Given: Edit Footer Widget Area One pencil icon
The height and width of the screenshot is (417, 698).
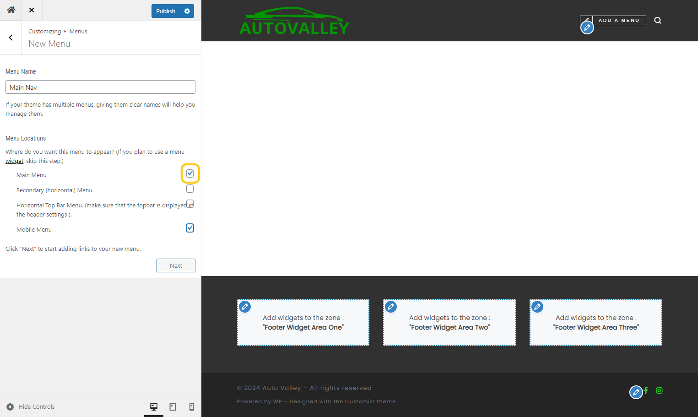Looking at the screenshot, I should (245, 307).
